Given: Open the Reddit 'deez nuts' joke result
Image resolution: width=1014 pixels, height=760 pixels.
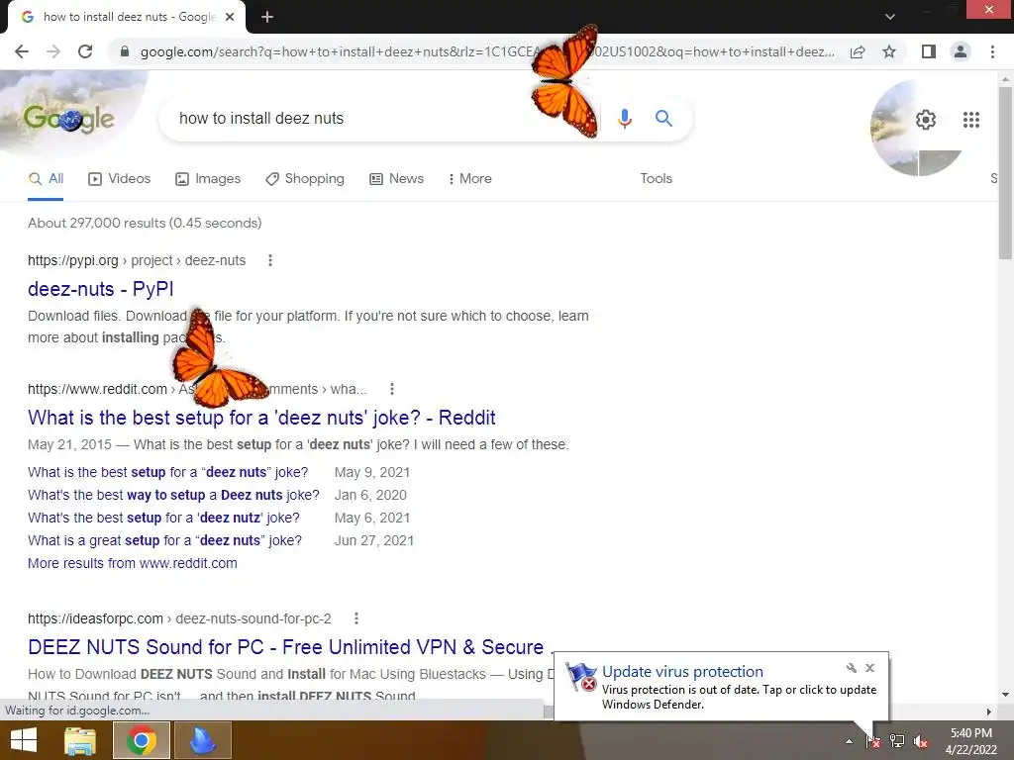Looking at the screenshot, I should [x=261, y=418].
